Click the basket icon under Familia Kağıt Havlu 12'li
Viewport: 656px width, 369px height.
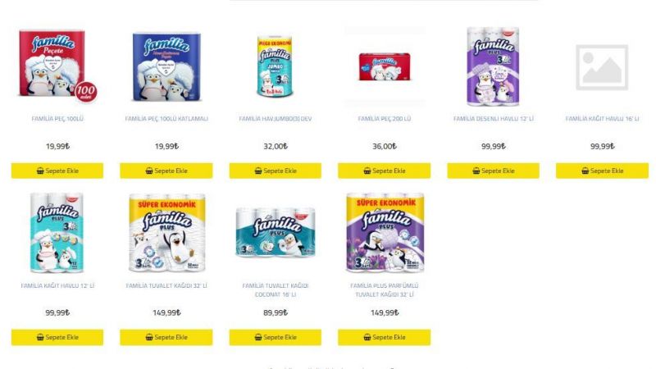(x=40, y=337)
